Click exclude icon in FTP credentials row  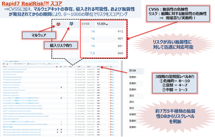coord(111,80)
